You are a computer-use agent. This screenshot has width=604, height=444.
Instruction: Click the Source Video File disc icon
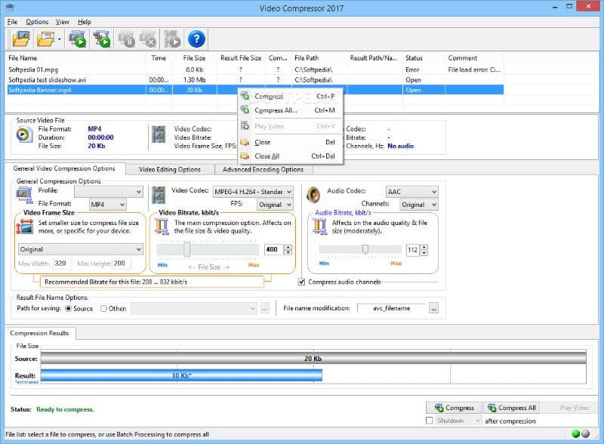click(24, 134)
